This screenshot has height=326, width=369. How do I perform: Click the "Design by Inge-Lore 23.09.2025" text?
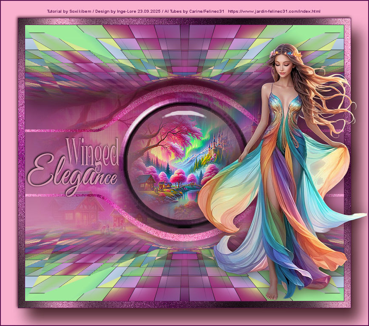(128, 11)
